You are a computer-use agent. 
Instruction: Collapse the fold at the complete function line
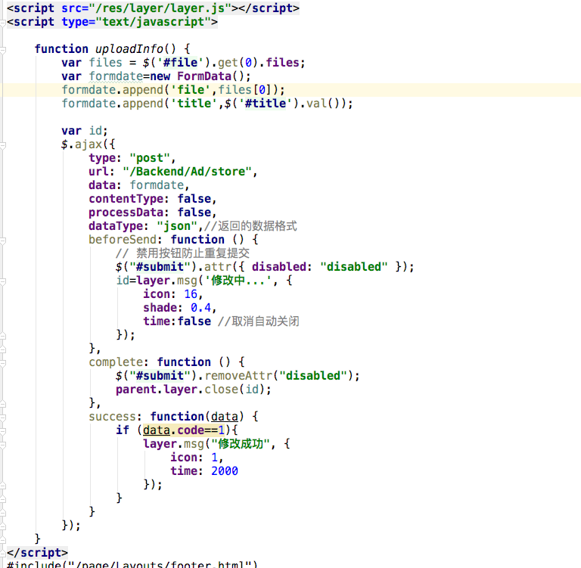coord(2,364)
